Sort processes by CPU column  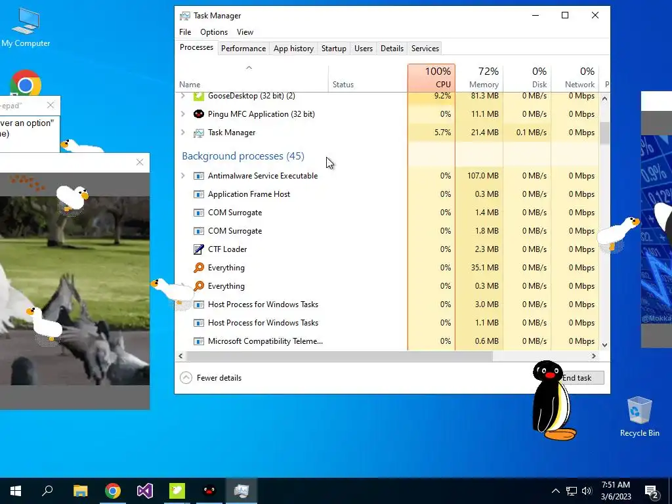431,77
